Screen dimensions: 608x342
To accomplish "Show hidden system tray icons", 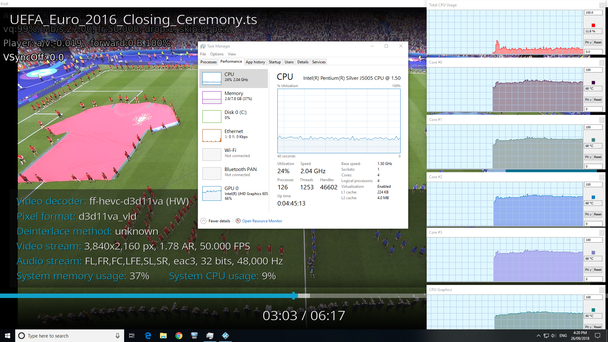I will (538, 336).
